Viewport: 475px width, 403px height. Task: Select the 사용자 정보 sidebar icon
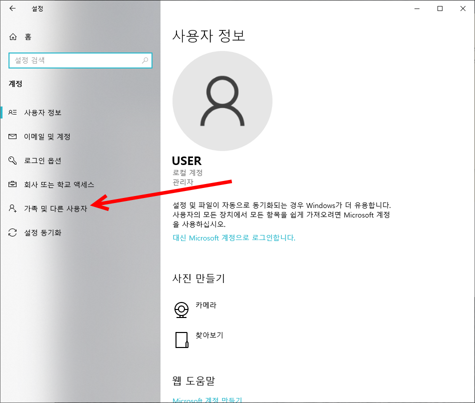(x=12, y=112)
